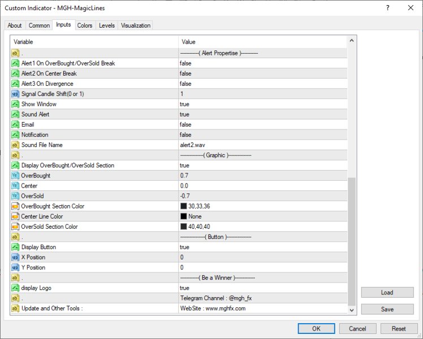Image resolution: width=423 pixels, height=339 pixels.
Task: Click the string icon in Button separator row
Action: click(15, 237)
